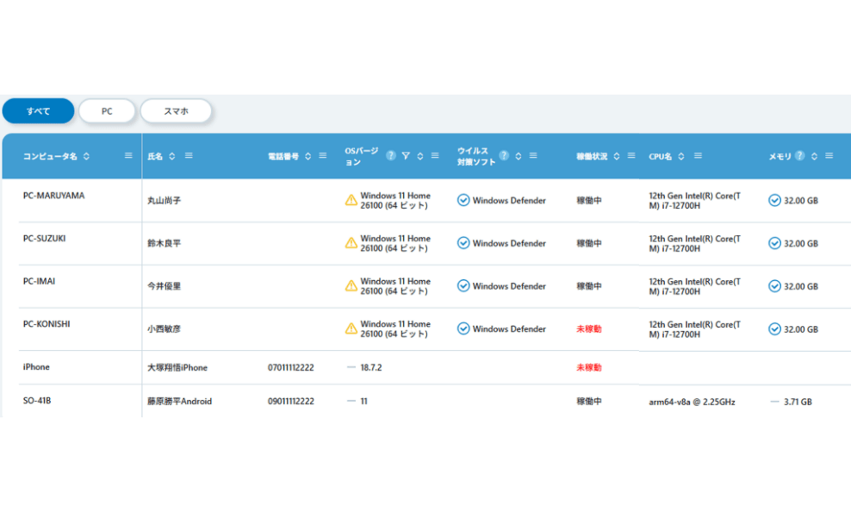This screenshot has width=851, height=512.
Task: Open メモリ column menu icon
Action: [829, 155]
